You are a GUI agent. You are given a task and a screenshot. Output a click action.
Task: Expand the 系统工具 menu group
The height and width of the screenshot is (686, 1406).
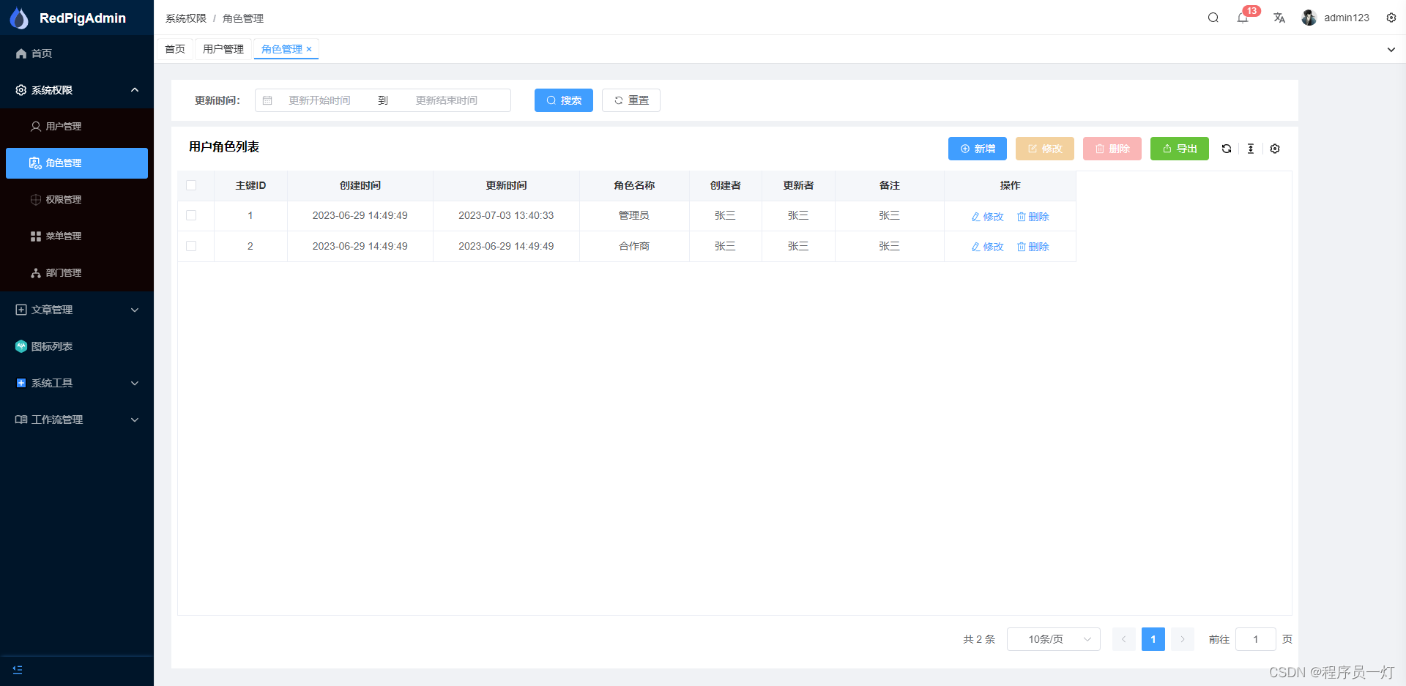tap(77, 383)
